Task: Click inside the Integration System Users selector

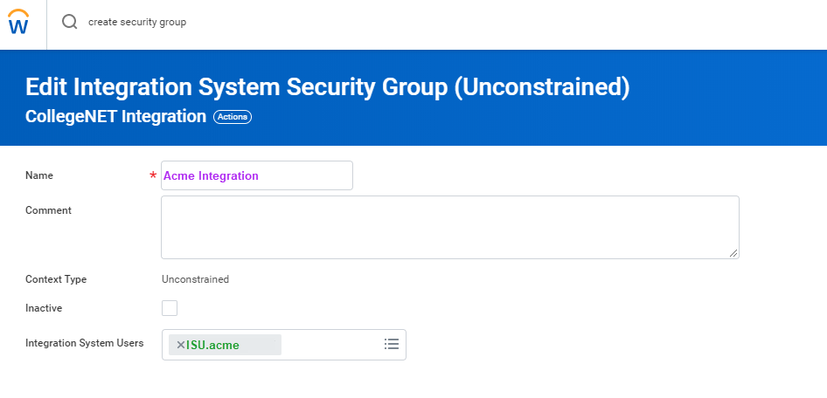Action: point(330,345)
